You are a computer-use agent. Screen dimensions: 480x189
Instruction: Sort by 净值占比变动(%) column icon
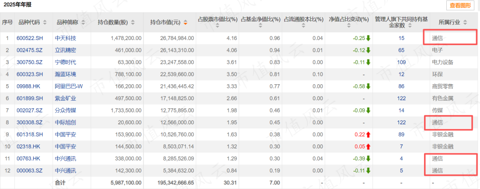(349, 26)
